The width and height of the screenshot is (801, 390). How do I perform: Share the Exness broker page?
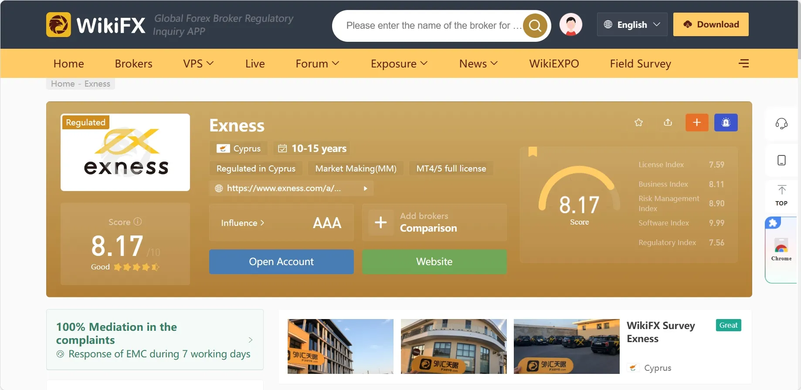668,122
